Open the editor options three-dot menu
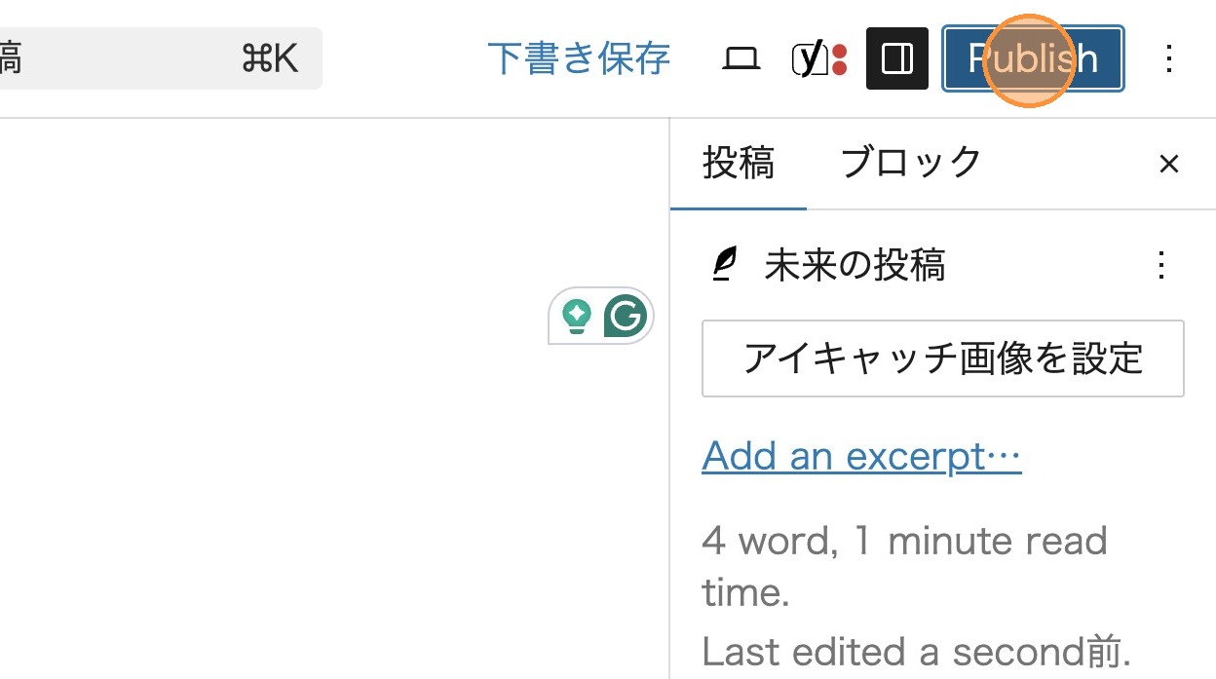This screenshot has width=1216, height=679. pyautogui.click(x=1169, y=59)
